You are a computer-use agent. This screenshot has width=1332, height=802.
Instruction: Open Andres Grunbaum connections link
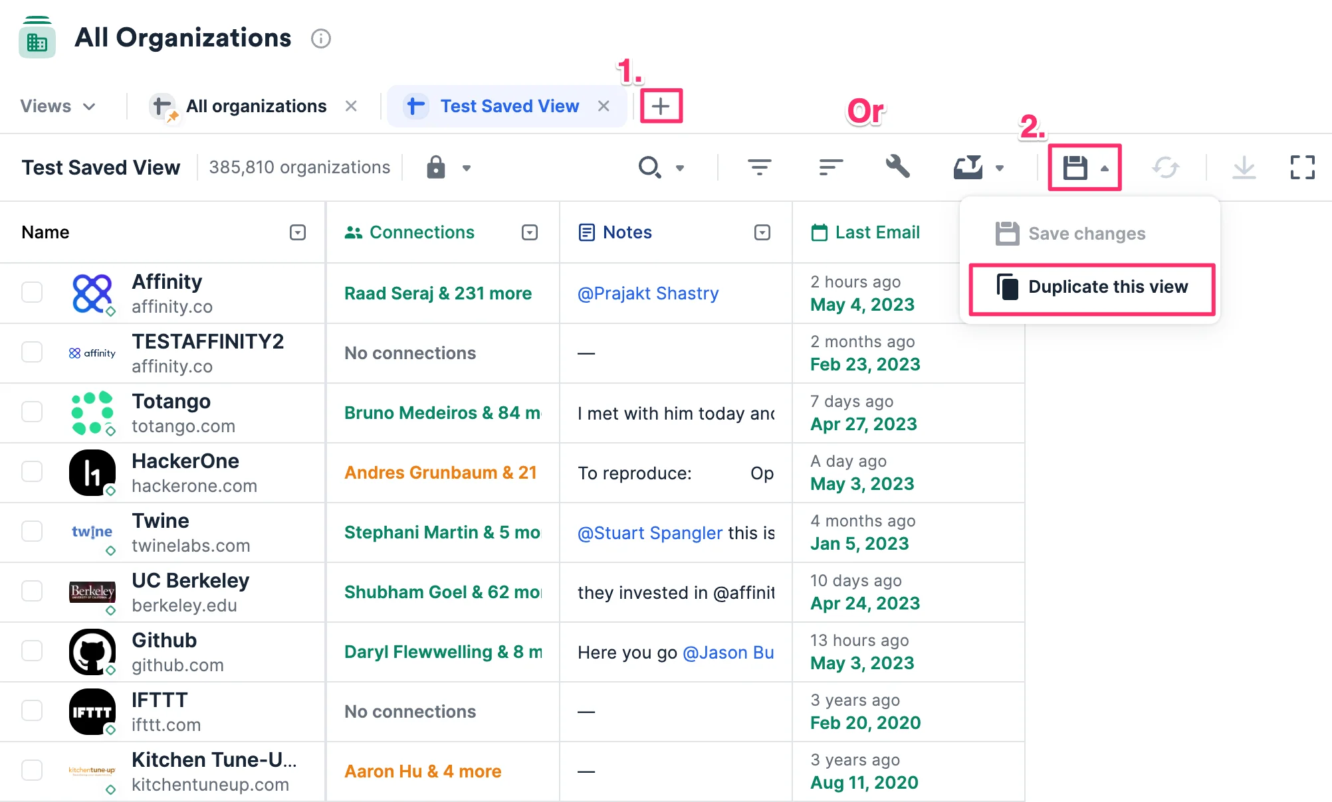pos(441,473)
